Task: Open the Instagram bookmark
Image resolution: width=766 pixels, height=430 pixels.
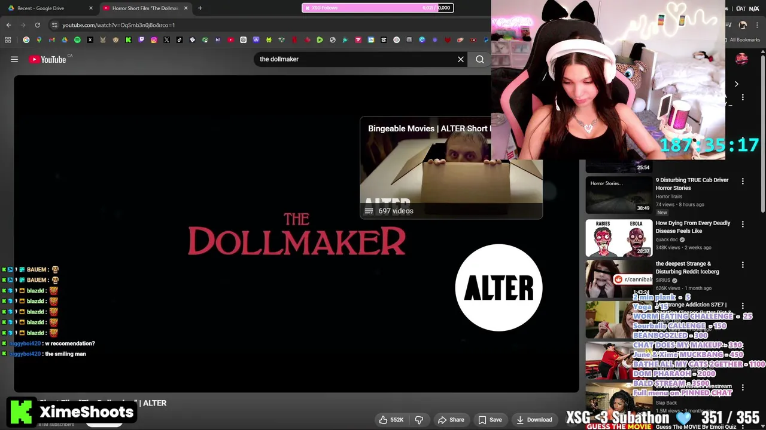Action: [154, 40]
